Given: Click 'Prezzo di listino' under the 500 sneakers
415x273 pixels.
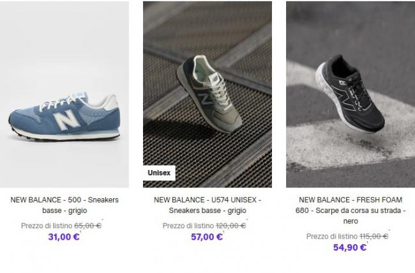Looking at the screenshot, I should [47, 226].
